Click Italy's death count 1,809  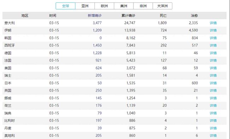[162, 23]
